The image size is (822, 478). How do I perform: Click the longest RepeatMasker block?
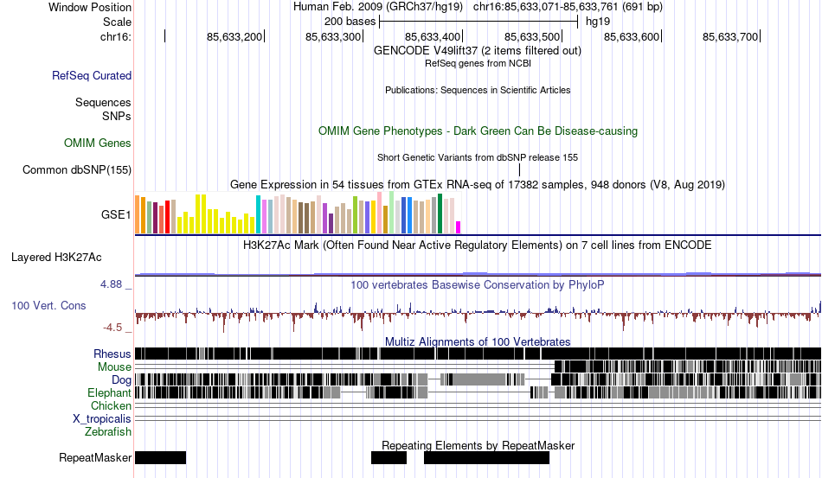click(x=486, y=457)
